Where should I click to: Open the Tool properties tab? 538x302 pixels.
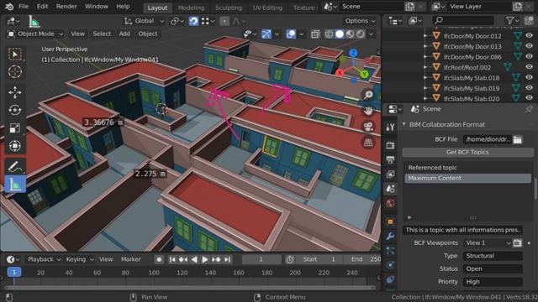tap(390, 128)
